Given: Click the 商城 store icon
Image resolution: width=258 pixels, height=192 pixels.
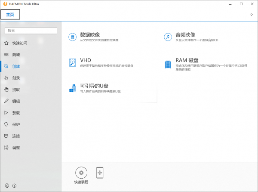Looking at the screenshot, I should coord(6,55).
